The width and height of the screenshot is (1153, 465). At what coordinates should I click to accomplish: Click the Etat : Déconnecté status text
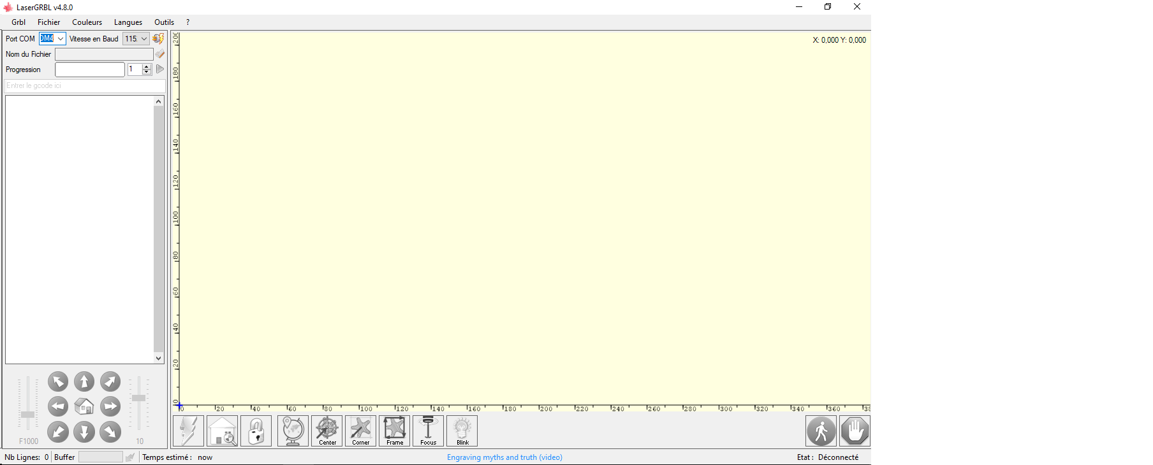(x=828, y=457)
